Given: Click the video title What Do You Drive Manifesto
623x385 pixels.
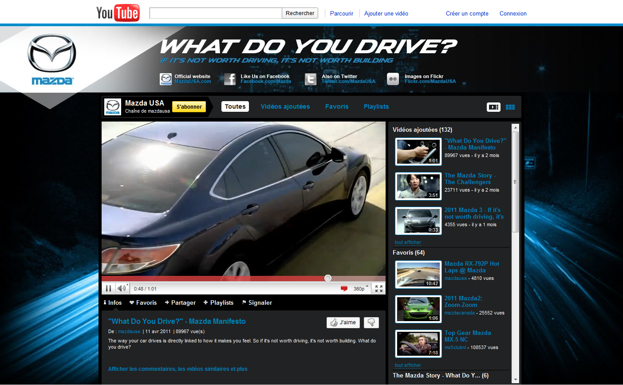Looking at the screenshot, I should click(x=177, y=321).
